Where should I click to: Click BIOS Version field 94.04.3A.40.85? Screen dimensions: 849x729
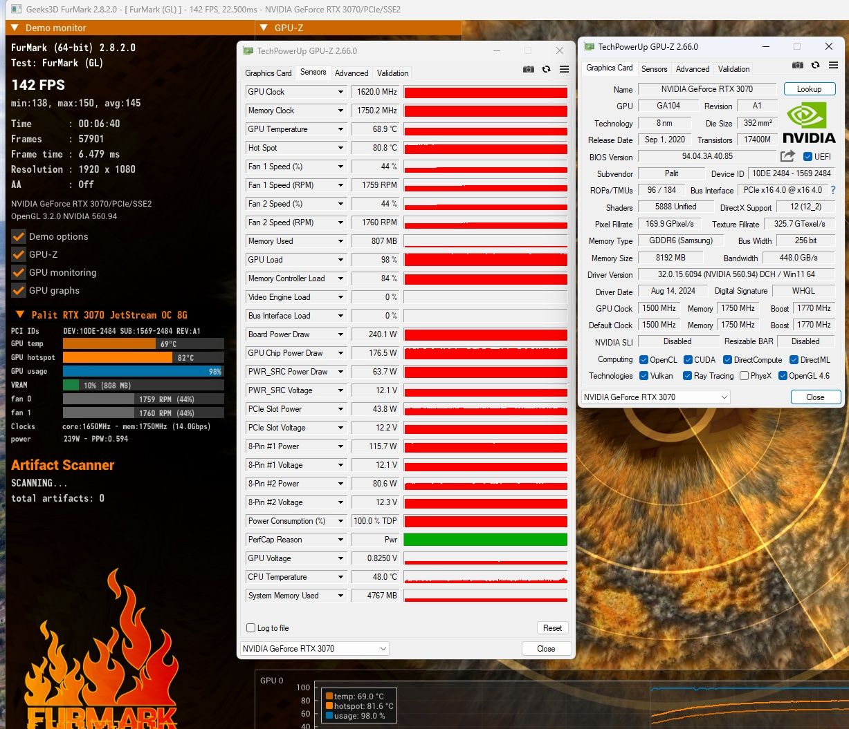point(707,157)
